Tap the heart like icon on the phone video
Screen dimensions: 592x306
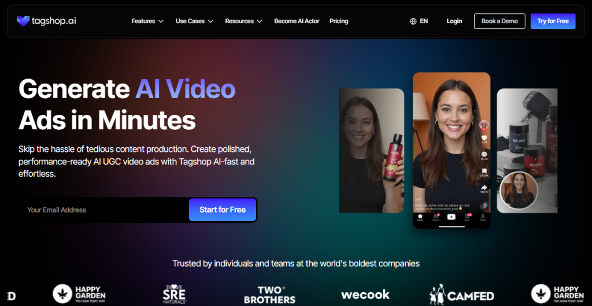[x=483, y=138]
